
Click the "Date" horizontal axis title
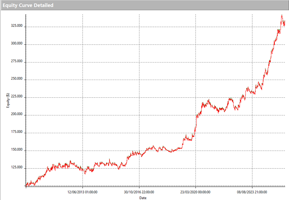point(143,198)
